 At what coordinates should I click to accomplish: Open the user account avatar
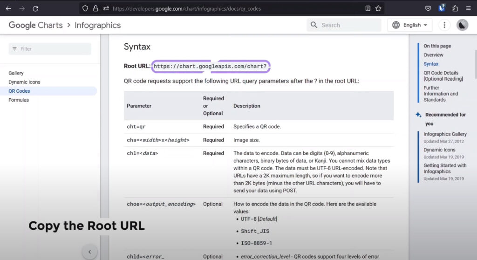(x=462, y=25)
